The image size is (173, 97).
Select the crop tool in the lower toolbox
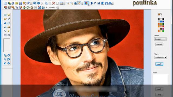[5, 59]
